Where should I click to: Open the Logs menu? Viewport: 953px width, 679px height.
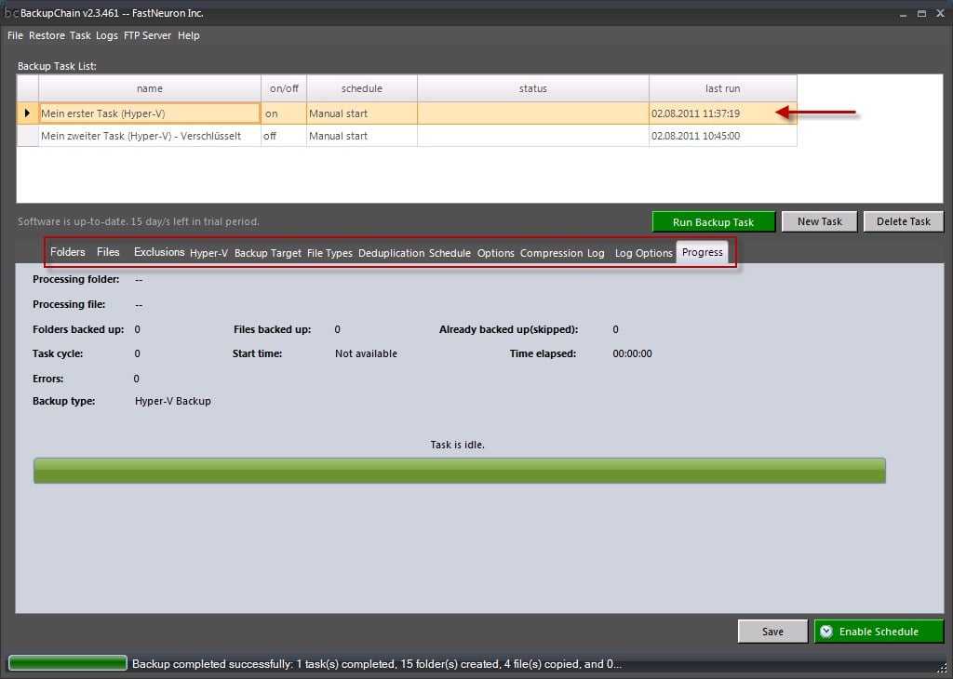107,35
